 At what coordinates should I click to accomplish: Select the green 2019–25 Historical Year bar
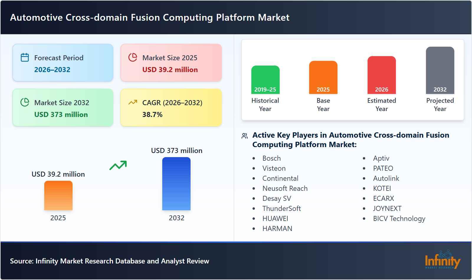point(265,80)
